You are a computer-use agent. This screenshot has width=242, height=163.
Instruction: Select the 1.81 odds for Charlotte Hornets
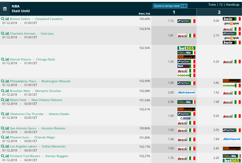pos(171,36)
